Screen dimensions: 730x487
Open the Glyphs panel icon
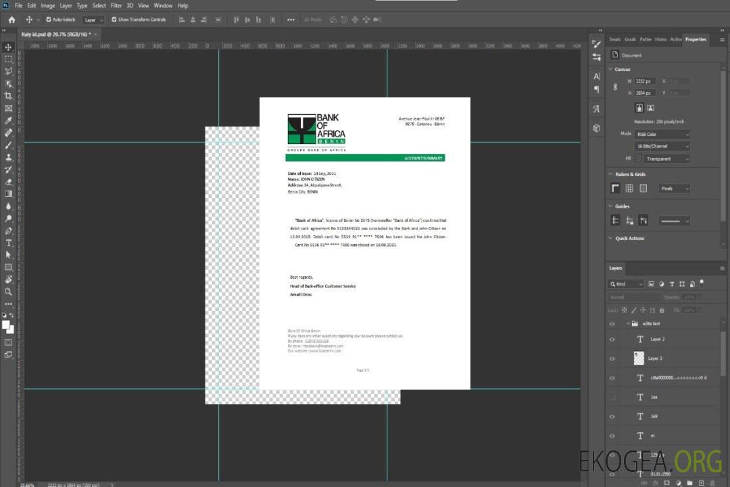pos(597,109)
